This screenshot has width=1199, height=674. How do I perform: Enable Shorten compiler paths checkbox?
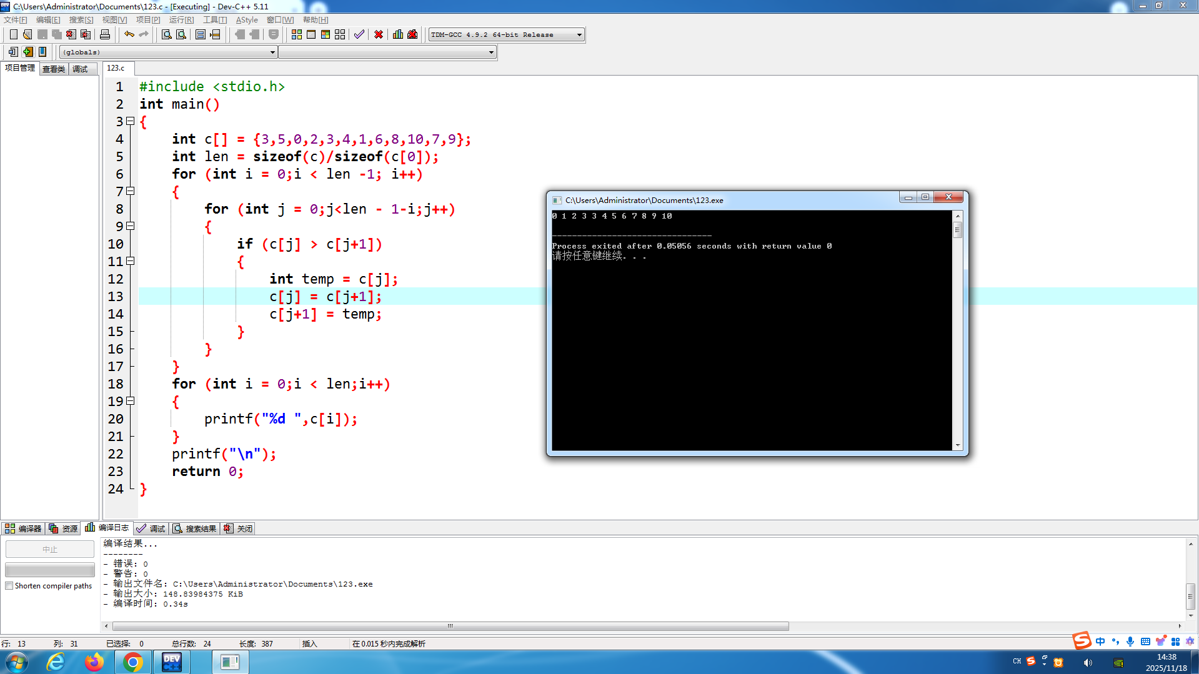pos(9,586)
